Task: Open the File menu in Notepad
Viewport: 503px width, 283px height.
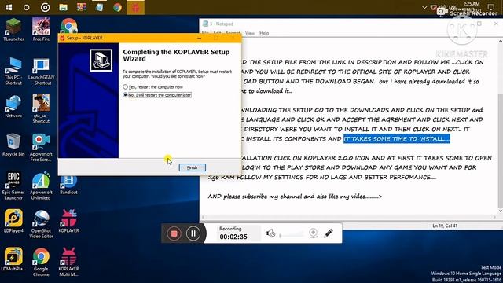Action: tap(205, 33)
